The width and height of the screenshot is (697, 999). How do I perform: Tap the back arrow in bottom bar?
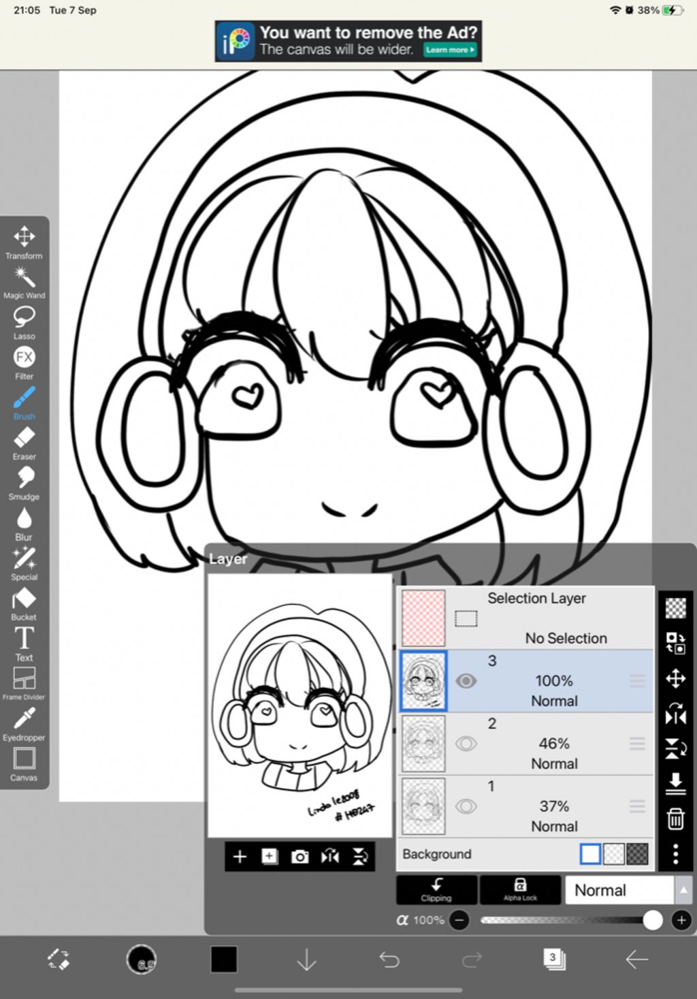point(637,960)
